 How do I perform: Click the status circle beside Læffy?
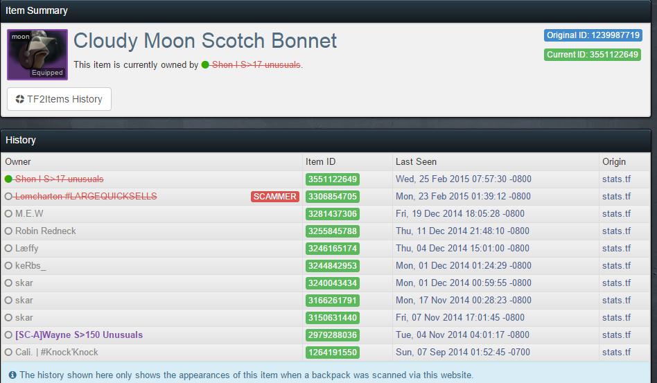[x=8, y=248]
